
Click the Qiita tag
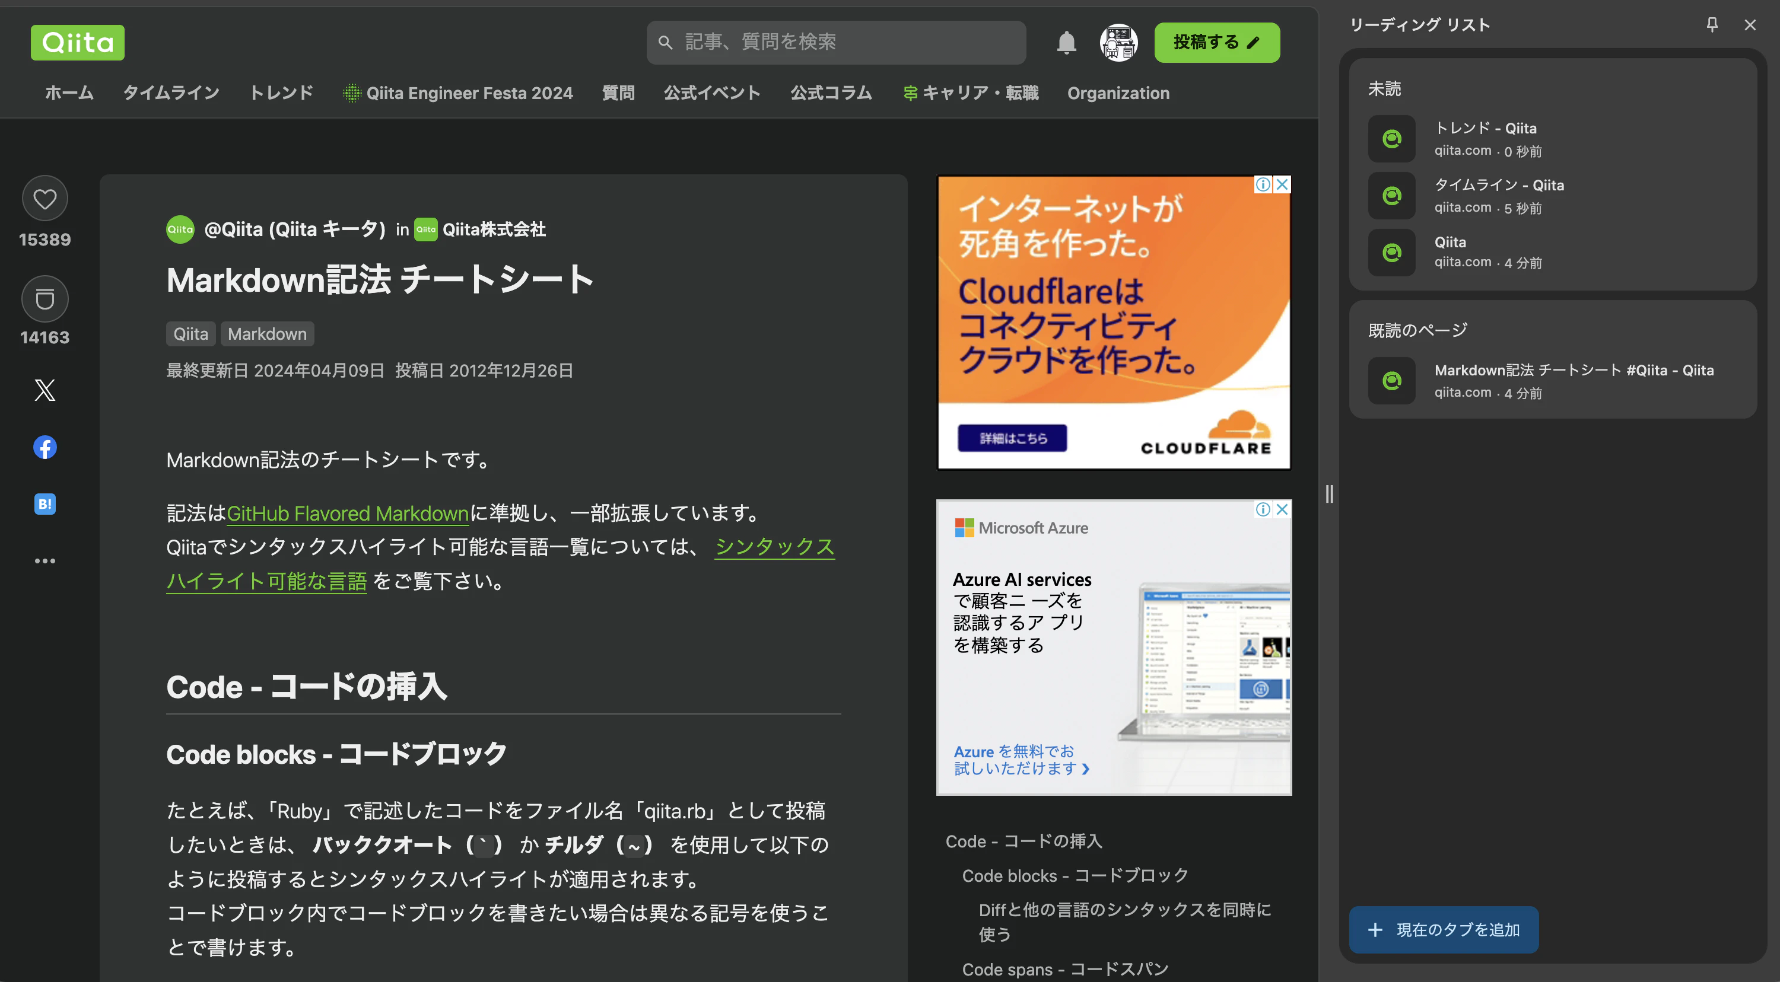[190, 334]
